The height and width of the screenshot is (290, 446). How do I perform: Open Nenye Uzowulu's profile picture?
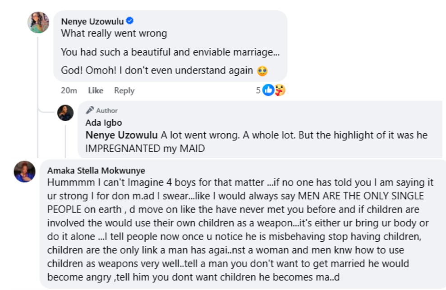pos(38,23)
